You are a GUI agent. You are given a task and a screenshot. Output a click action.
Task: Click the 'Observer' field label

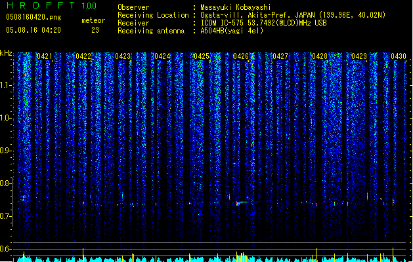tap(133, 7)
